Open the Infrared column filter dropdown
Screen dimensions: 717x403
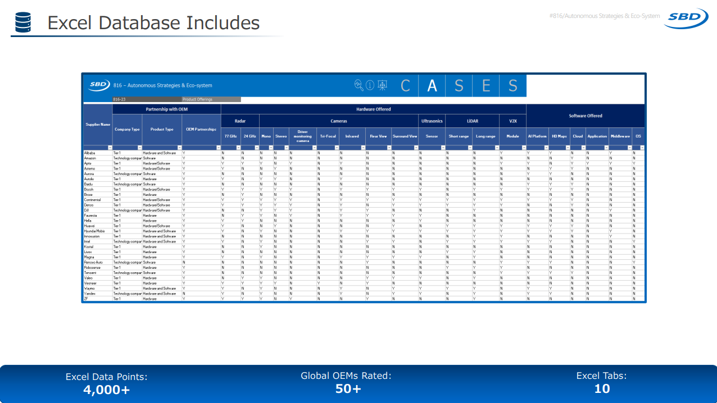pyautogui.click(x=363, y=148)
